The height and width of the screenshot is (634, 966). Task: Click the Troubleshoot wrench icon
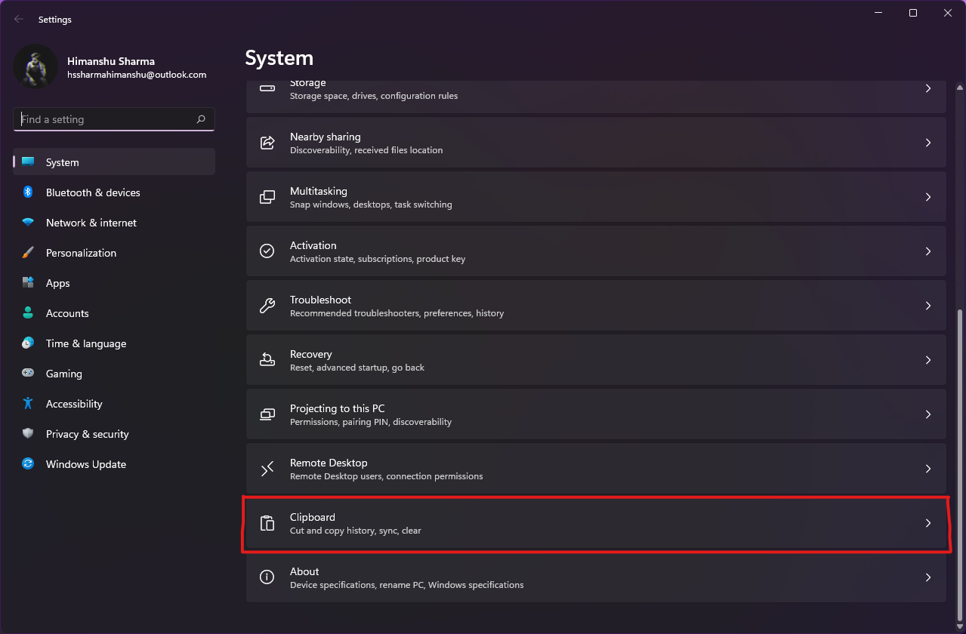(x=267, y=306)
